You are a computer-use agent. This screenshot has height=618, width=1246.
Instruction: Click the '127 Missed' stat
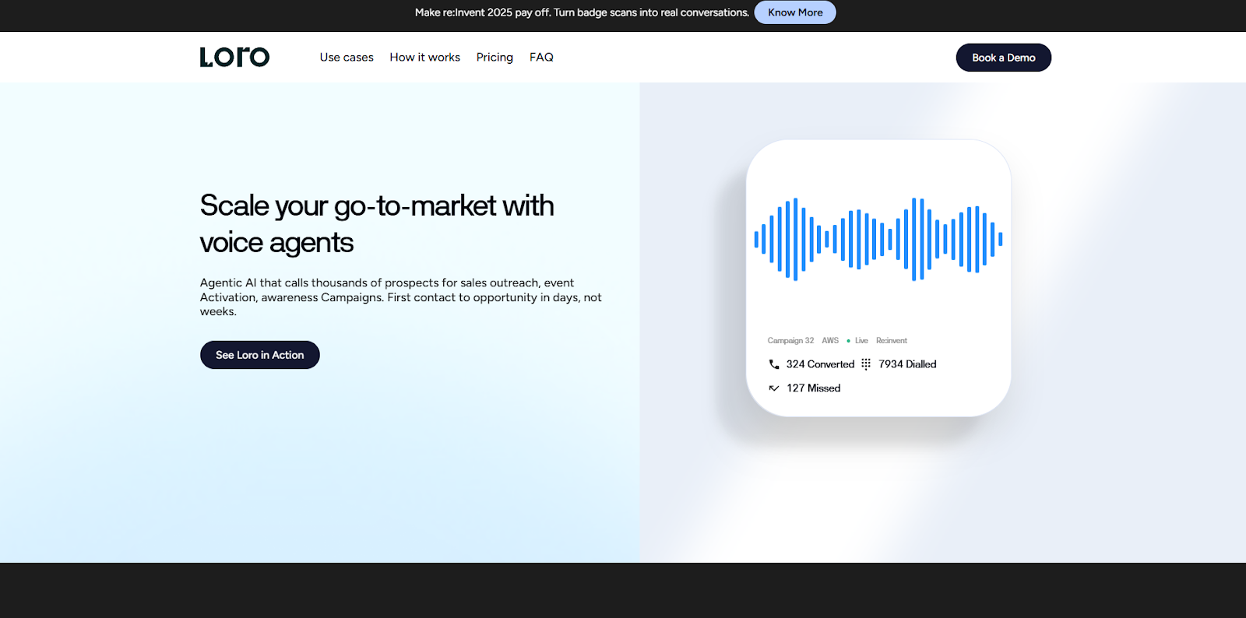[813, 388]
